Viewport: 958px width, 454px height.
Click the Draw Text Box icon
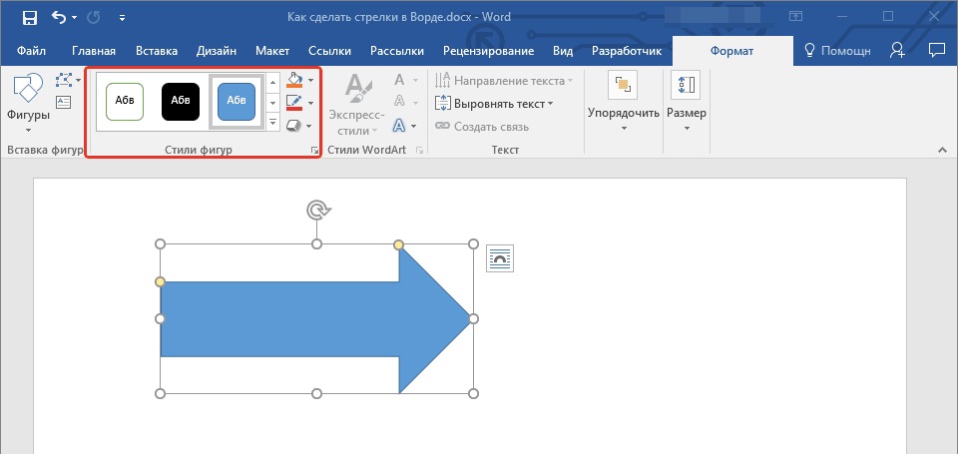click(64, 102)
